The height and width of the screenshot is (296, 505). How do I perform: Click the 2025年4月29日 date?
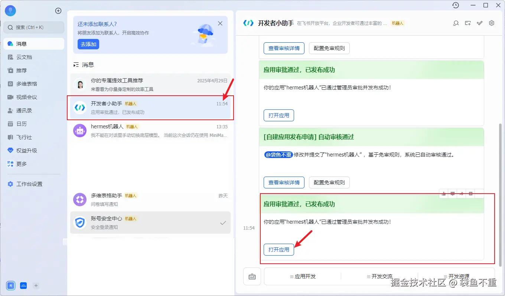(212, 80)
